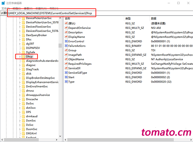This screenshot has width=193, height=142.
Task: Select the DmEnrollmentSvc key
Action: point(37,86)
